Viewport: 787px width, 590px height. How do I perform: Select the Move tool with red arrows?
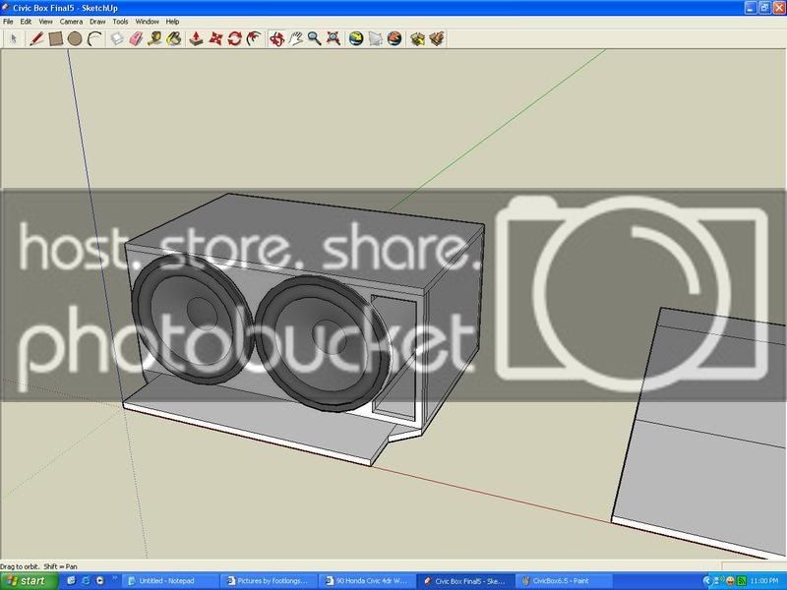tap(215, 38)
